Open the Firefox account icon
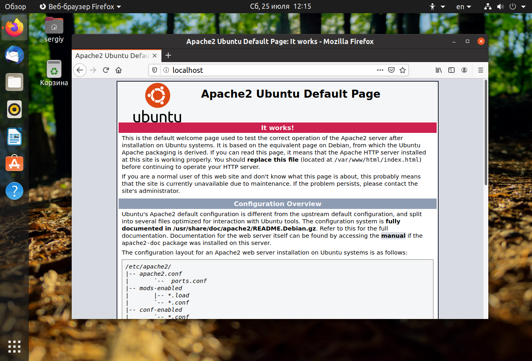Image resolution: width=532 pixels, height=361 pixels. pyautogui.click(x=464, y=70)
